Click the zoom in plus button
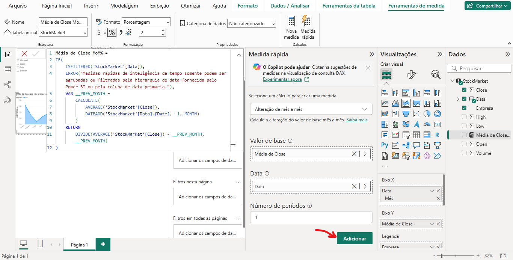The height and width of the screenshot is (260, 513). (478, 255)
